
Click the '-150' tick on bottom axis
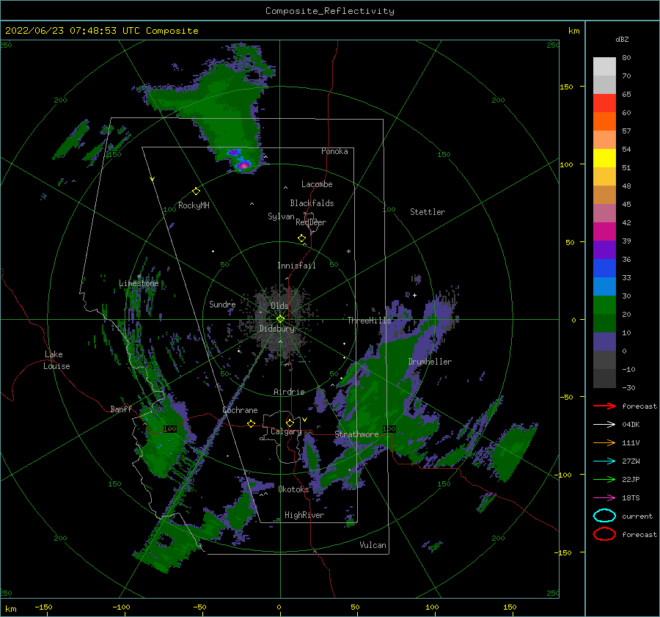click(43, 607)
